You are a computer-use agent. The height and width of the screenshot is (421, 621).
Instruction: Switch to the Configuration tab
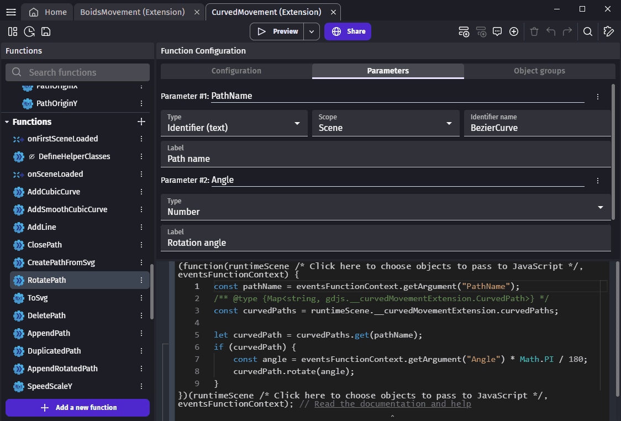[x=236, y=71]
